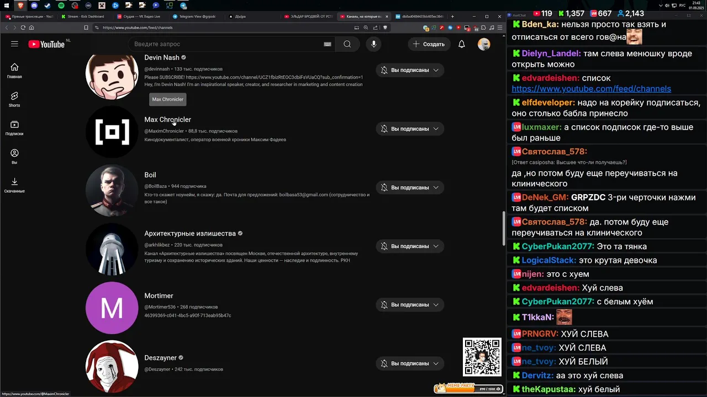Go back with browser back arrow
707x397 pixels.
7,28
